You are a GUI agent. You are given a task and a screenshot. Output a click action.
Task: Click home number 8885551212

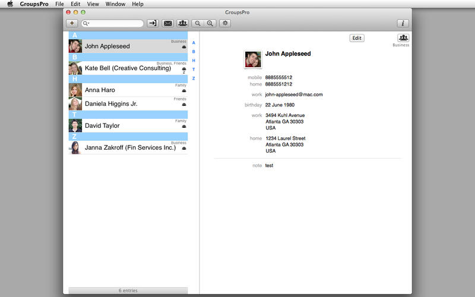click(278, 84)
